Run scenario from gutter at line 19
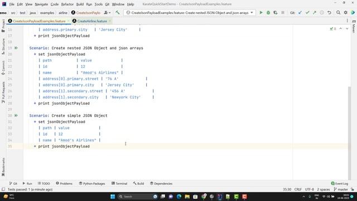357x201 pixels. pos(16,48)
